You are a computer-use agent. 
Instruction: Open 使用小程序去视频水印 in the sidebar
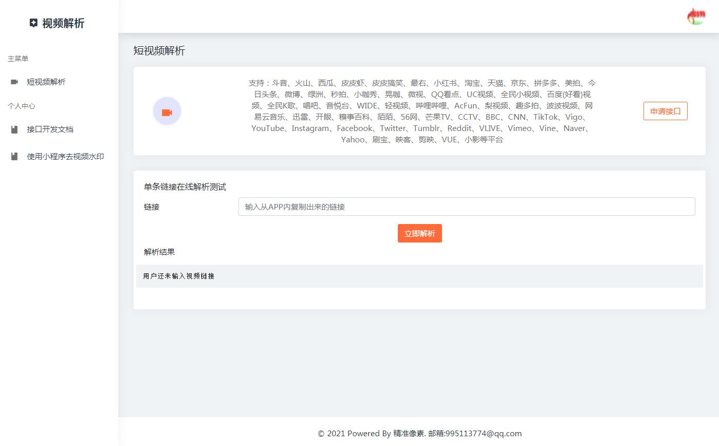tap(65, 156)
